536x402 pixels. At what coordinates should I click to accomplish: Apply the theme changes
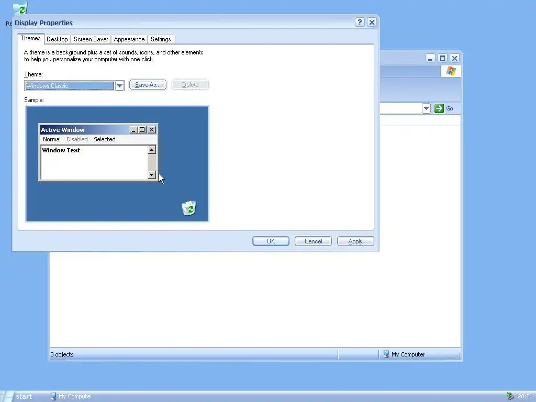tap(355, 241)
